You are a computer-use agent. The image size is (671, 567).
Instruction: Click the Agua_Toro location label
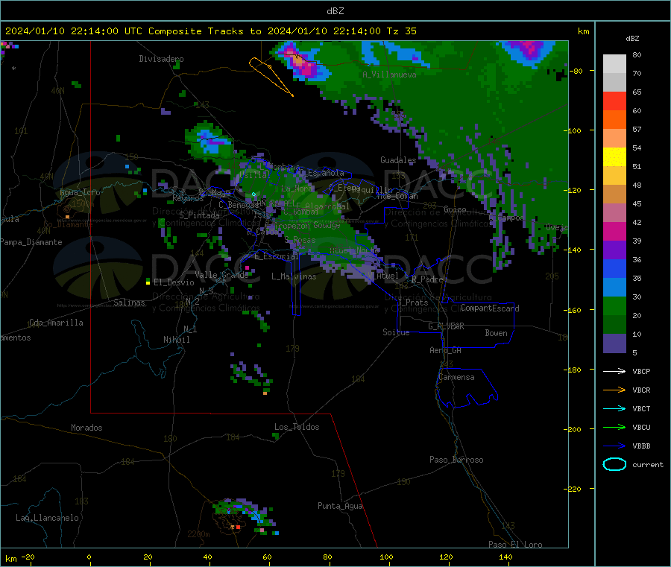pos(80,192)
